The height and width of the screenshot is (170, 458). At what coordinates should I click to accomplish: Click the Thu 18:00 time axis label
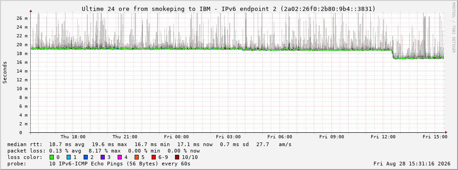tap(73, 137)
